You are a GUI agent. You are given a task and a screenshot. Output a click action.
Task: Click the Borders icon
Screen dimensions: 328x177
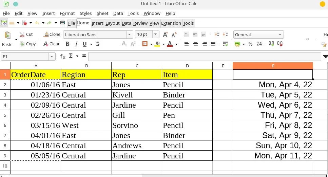(x=145, y=44)
